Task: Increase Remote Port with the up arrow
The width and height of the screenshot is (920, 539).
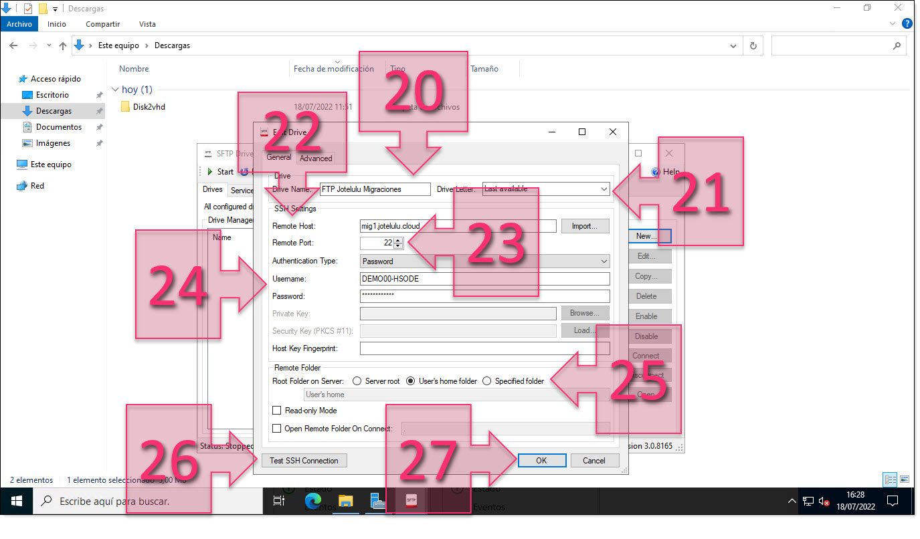Action: 399,240
